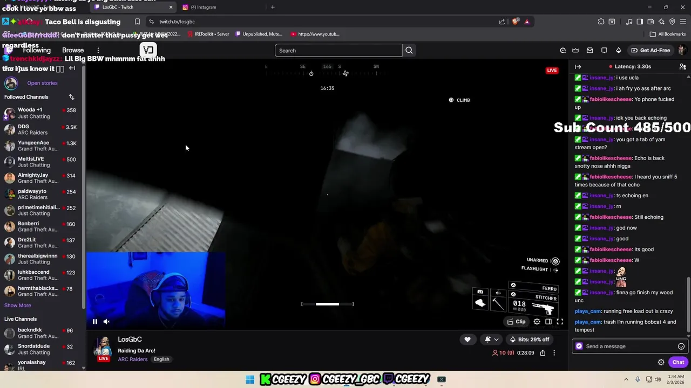This screenshot has height=388, width=691.
Task: Open the notifications inbox icon
Action: (x=590, y=50)
